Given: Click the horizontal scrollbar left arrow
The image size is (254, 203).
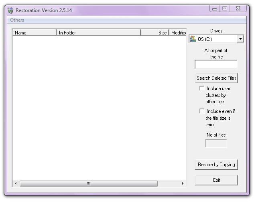Looking at the screenshot, I should 16,184.
